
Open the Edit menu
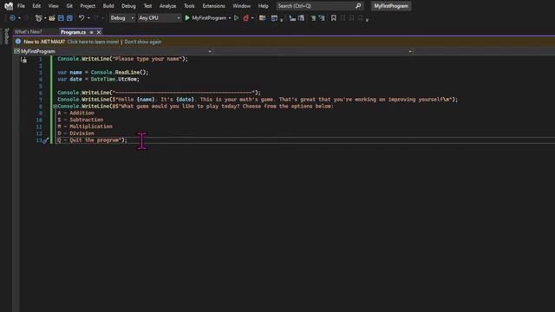click(36, 6)
